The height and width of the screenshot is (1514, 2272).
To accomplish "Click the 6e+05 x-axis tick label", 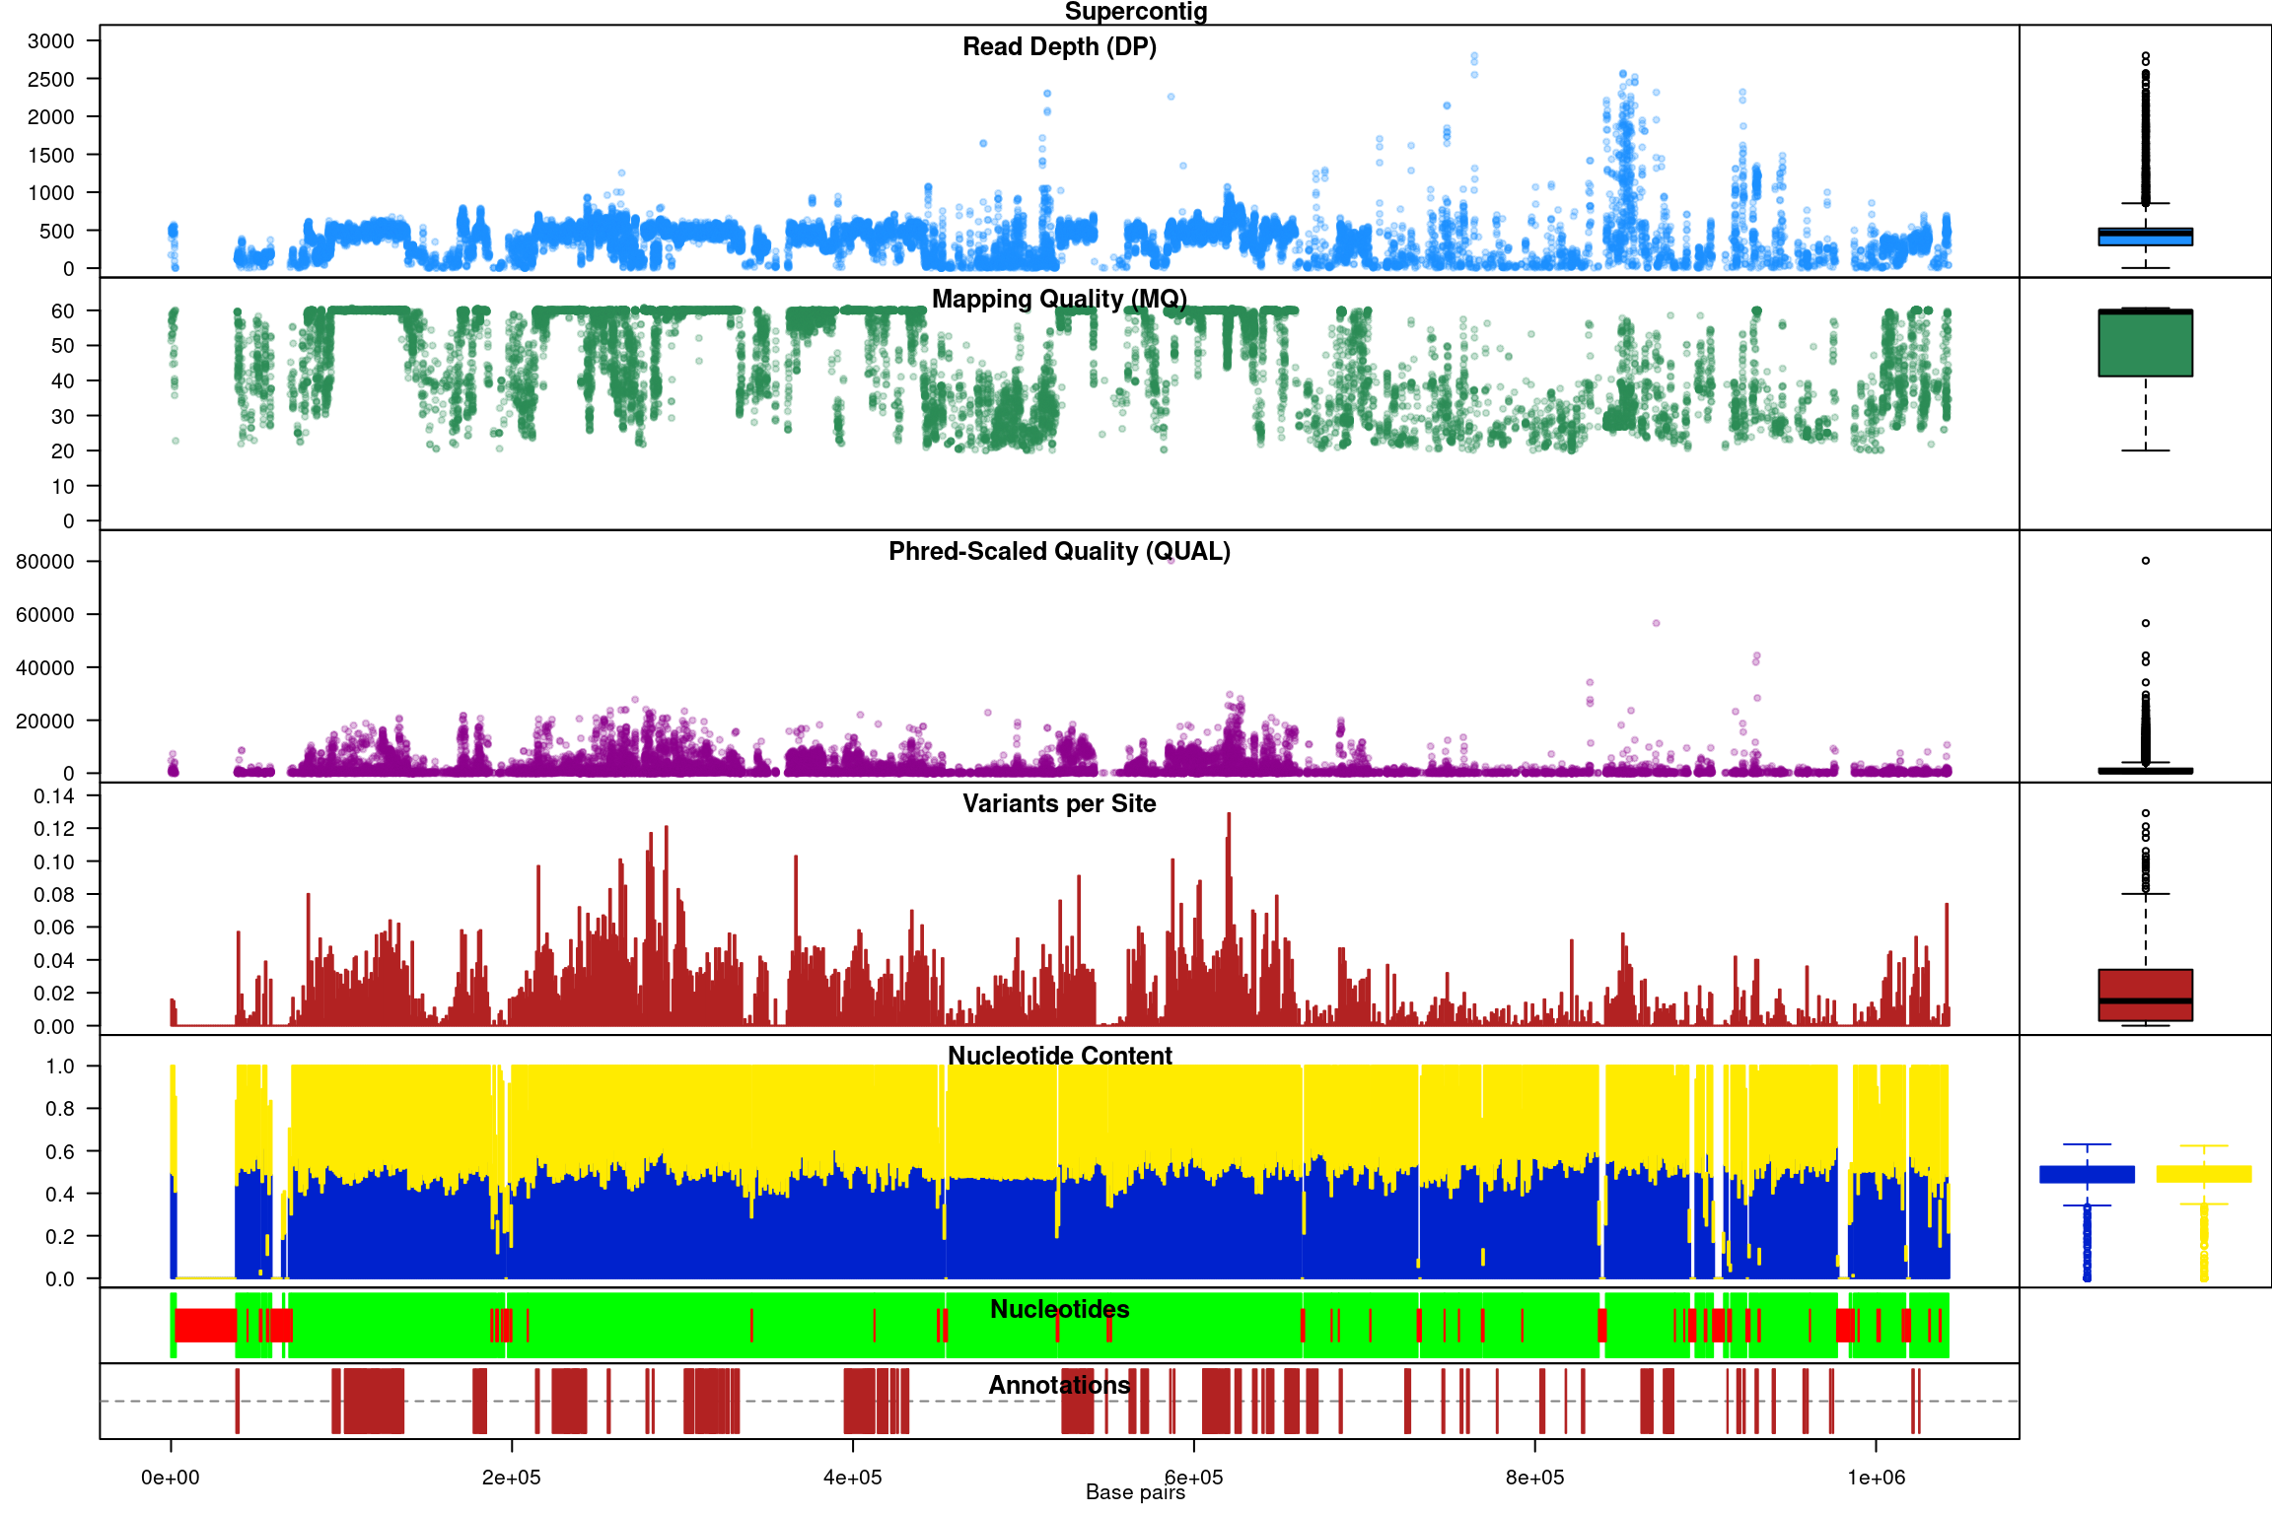I will tap(1193, 1477).
